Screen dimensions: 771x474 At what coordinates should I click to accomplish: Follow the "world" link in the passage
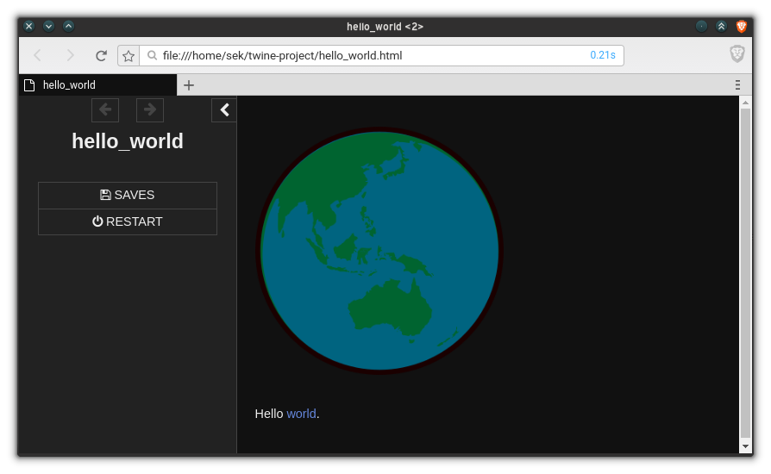[301, 414]
